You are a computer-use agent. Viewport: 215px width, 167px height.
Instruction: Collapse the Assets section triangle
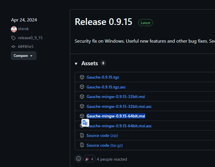coord(76,63)
